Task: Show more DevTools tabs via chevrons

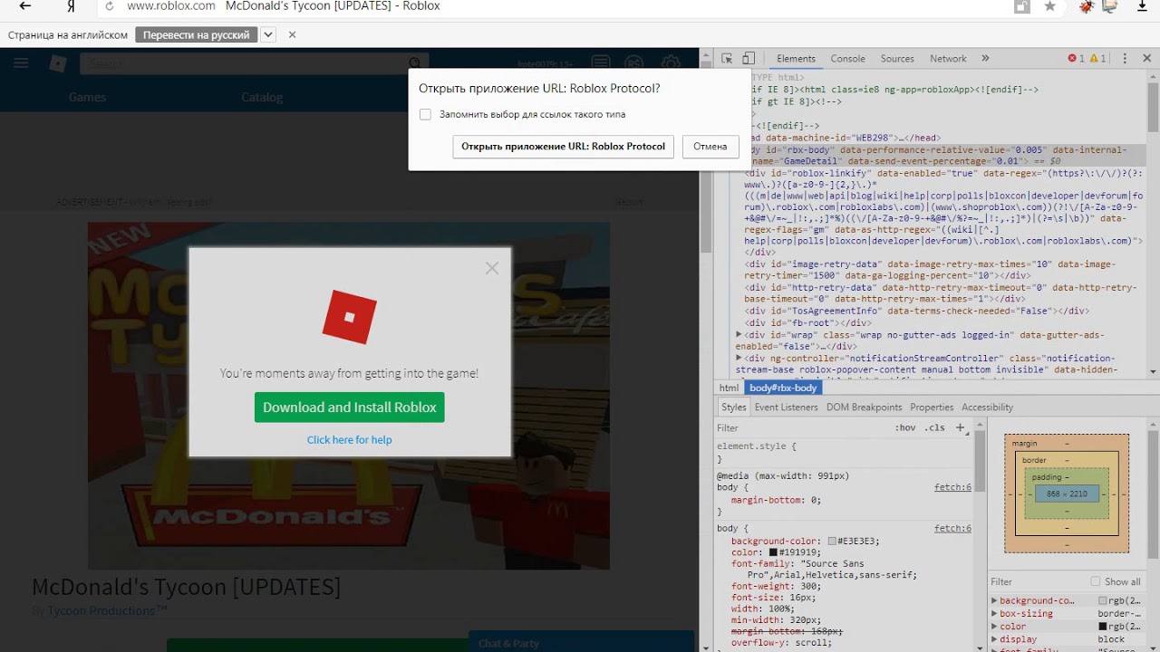Action: (985, 59)
